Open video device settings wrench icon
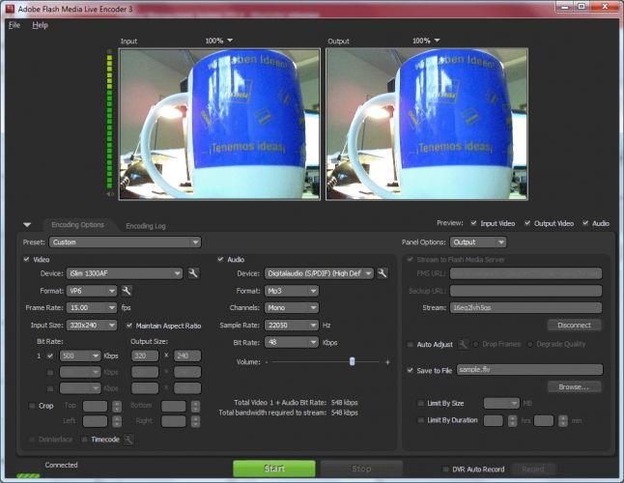The height and width of the screenshot is (483, 624). [x=193, y=273]
